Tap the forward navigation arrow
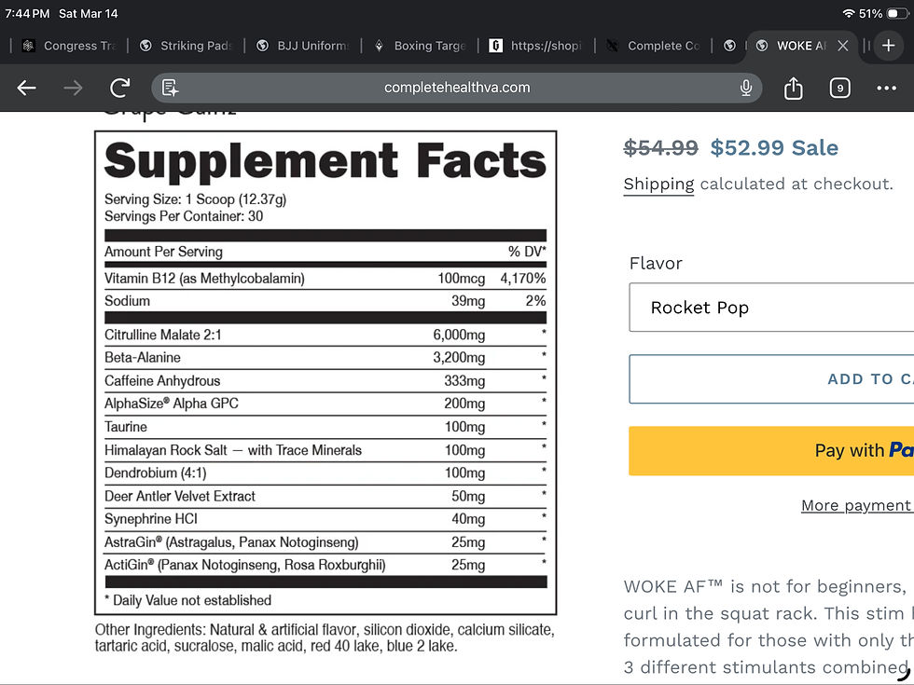The width and height of the screenshot is (914, 685). 73,88
